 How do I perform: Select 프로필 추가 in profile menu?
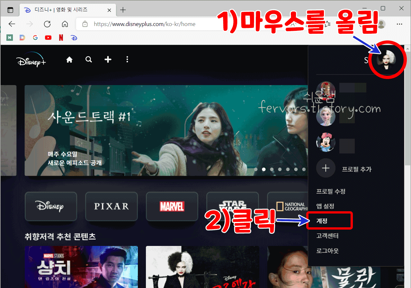(x=357, y=169)
